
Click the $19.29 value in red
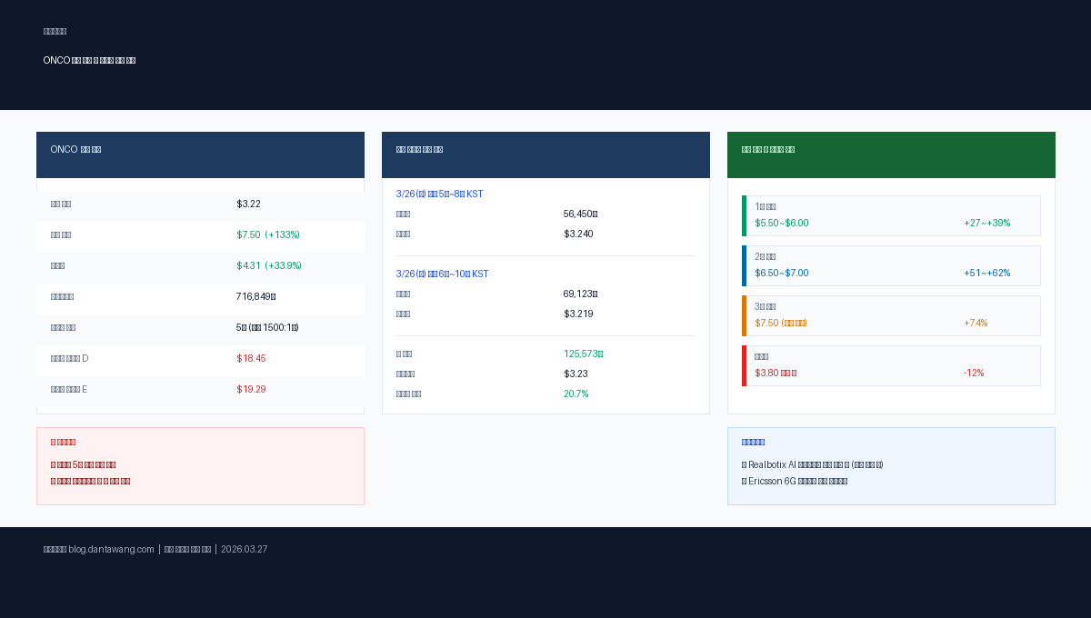pyautogui.click(x=251, y=390)
